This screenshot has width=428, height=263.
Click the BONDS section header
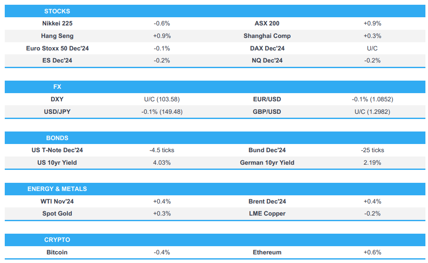pyautogui.click(x=57, y=138)
